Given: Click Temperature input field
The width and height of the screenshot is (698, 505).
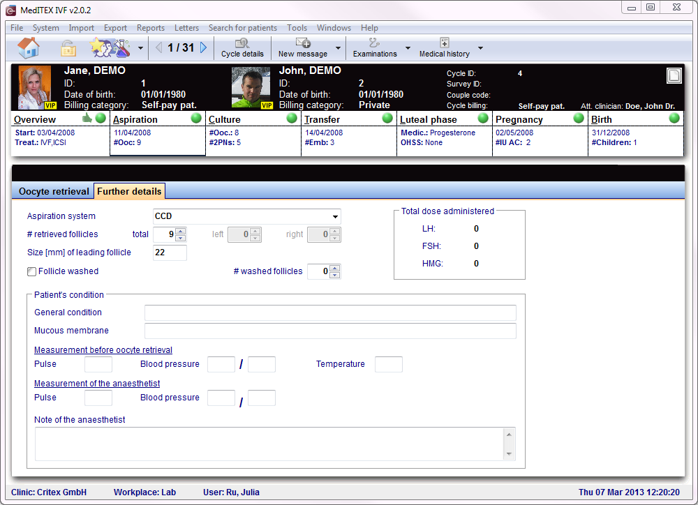Looking at the screenshot, I should (x=389, y=364).
